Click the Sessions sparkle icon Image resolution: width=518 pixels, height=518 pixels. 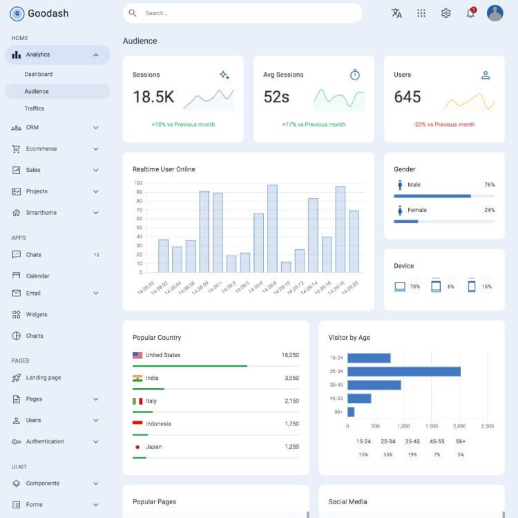224,75
